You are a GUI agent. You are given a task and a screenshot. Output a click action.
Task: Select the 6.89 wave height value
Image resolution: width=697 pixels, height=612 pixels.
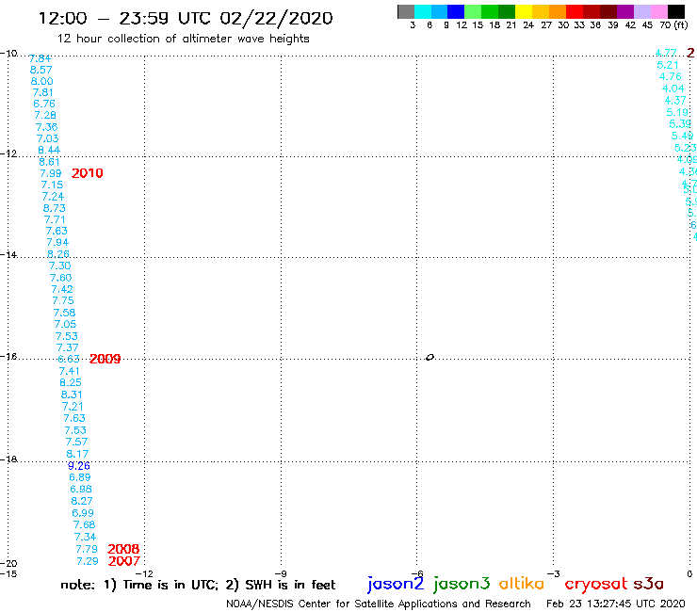[x=79, y=477]
